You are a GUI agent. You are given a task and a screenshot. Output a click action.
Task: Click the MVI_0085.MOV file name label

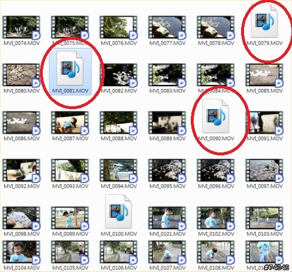[264, 91]
